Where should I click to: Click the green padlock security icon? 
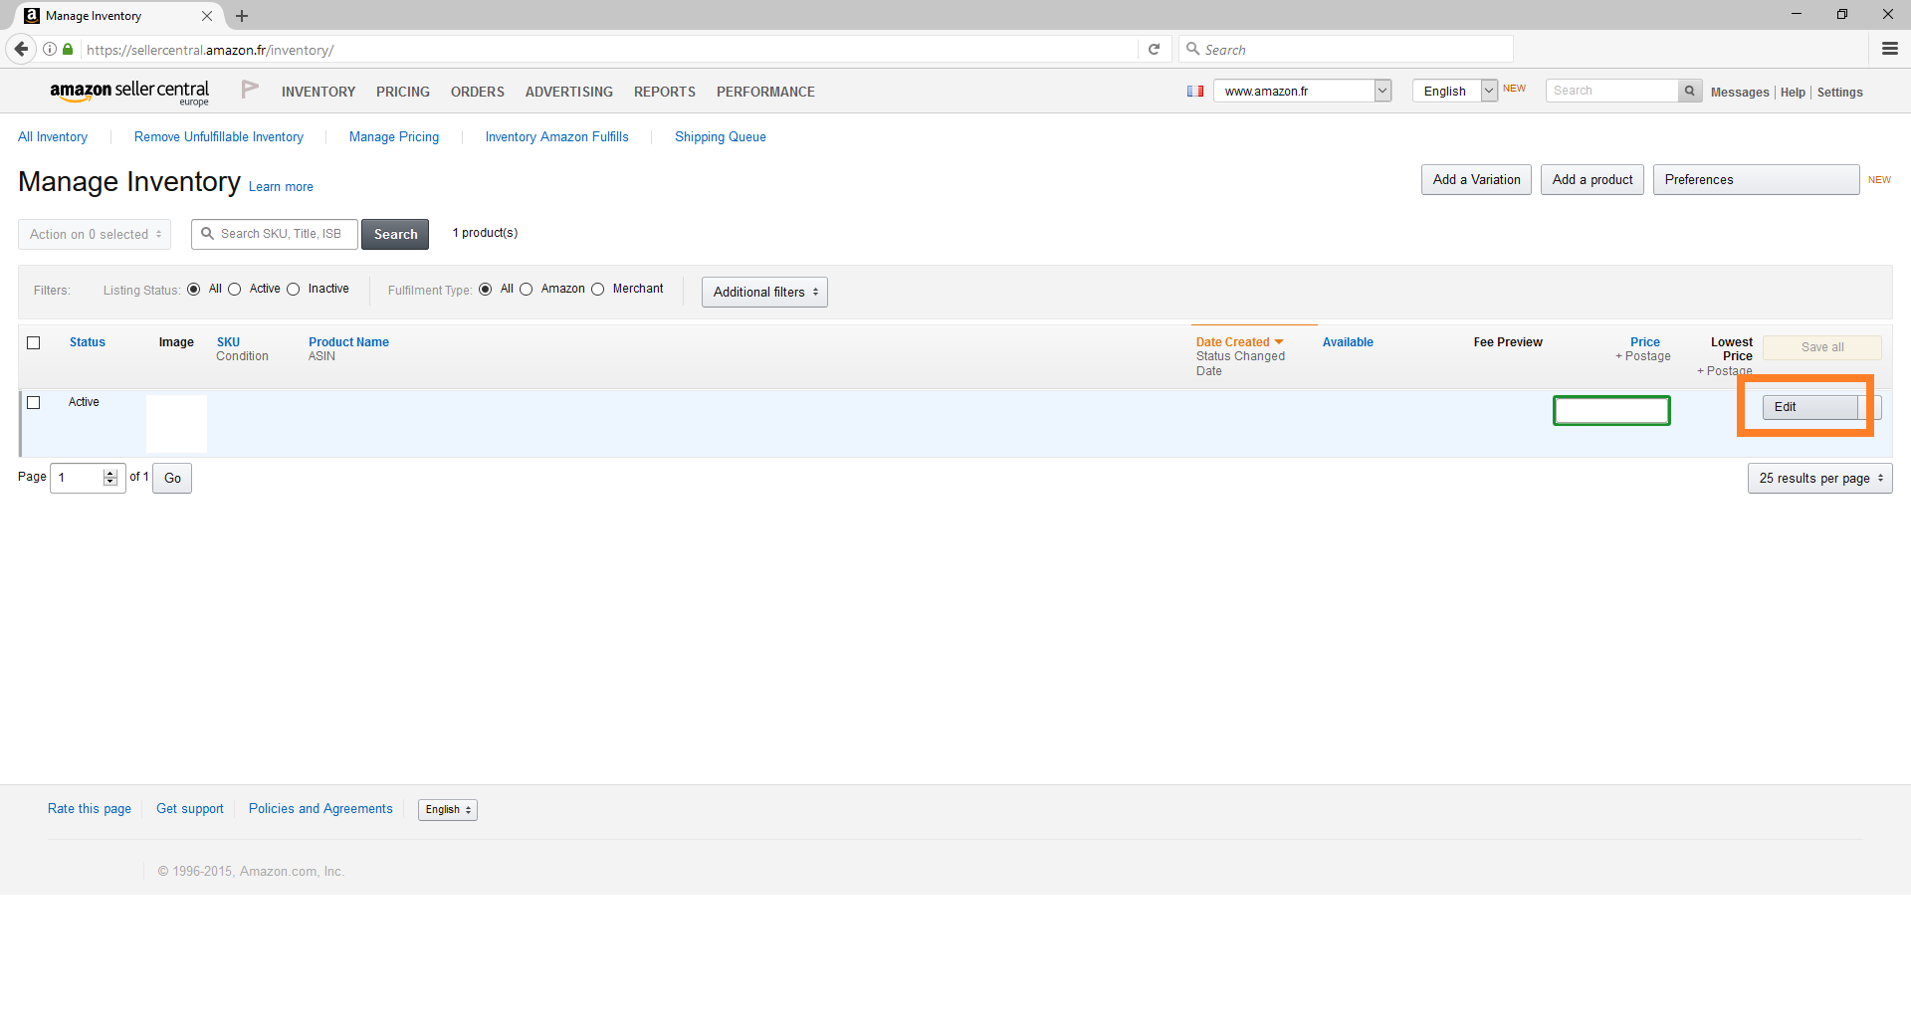click(x=68, y=49)
